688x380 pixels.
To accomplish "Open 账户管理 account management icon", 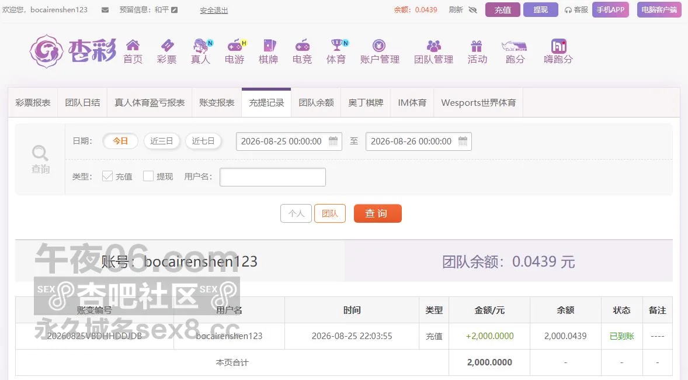I will (378, 46).
